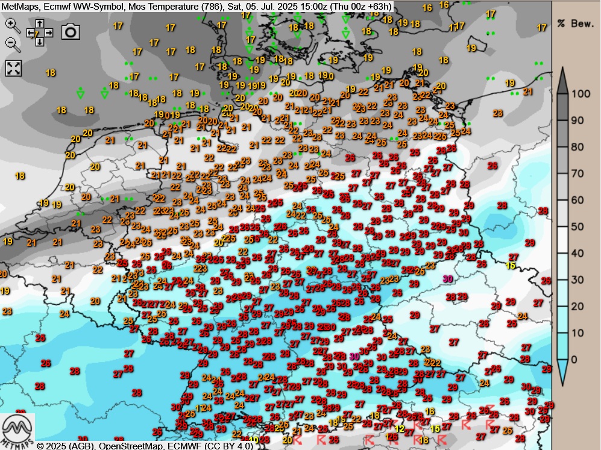
Task: Select the yellow 12 temperature station marker
Action: click(x=399, y=428)
